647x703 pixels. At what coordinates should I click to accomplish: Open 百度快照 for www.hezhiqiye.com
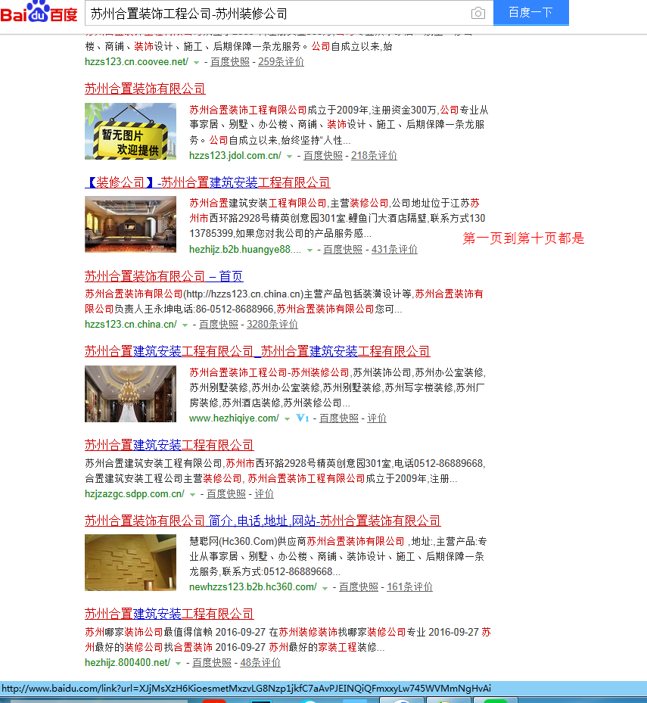coord(339,418)
